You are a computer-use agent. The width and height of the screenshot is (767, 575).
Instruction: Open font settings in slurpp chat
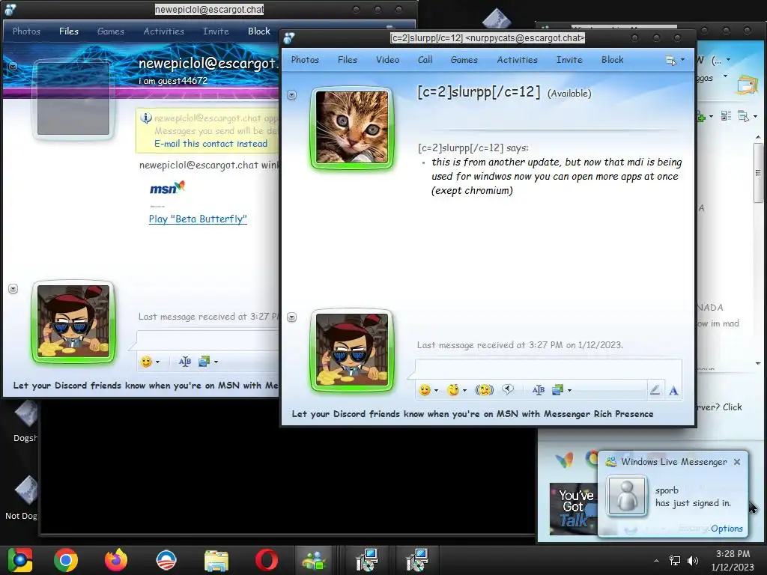(538, 390)
